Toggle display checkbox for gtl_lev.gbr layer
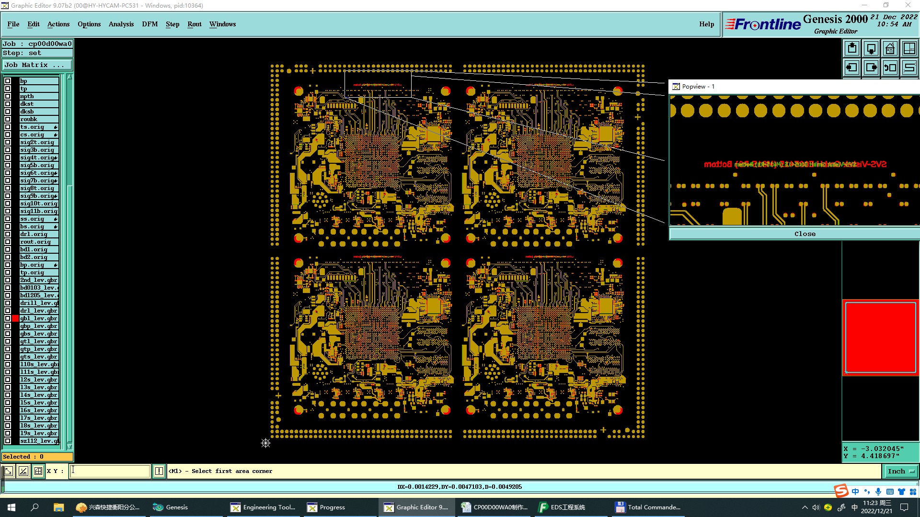 (8, 341)
